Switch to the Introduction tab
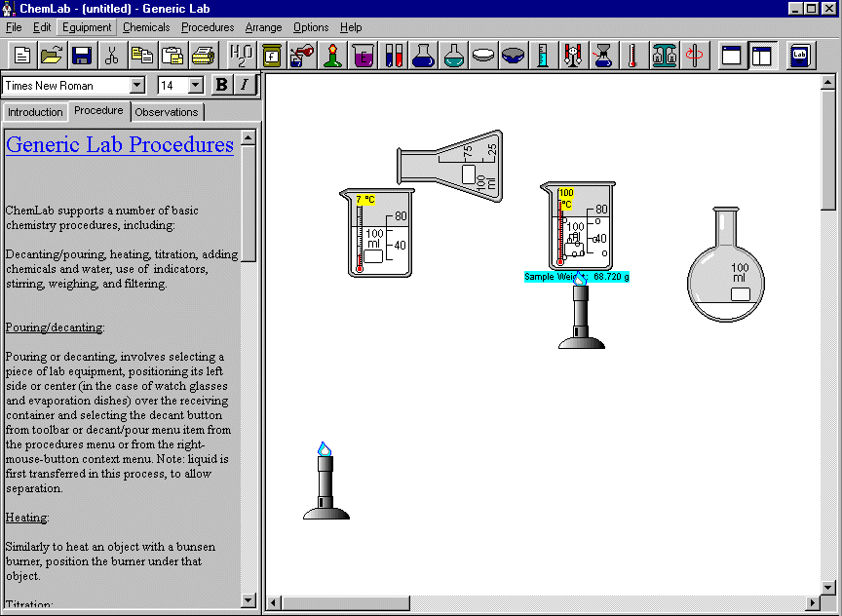 coord(35,112)
